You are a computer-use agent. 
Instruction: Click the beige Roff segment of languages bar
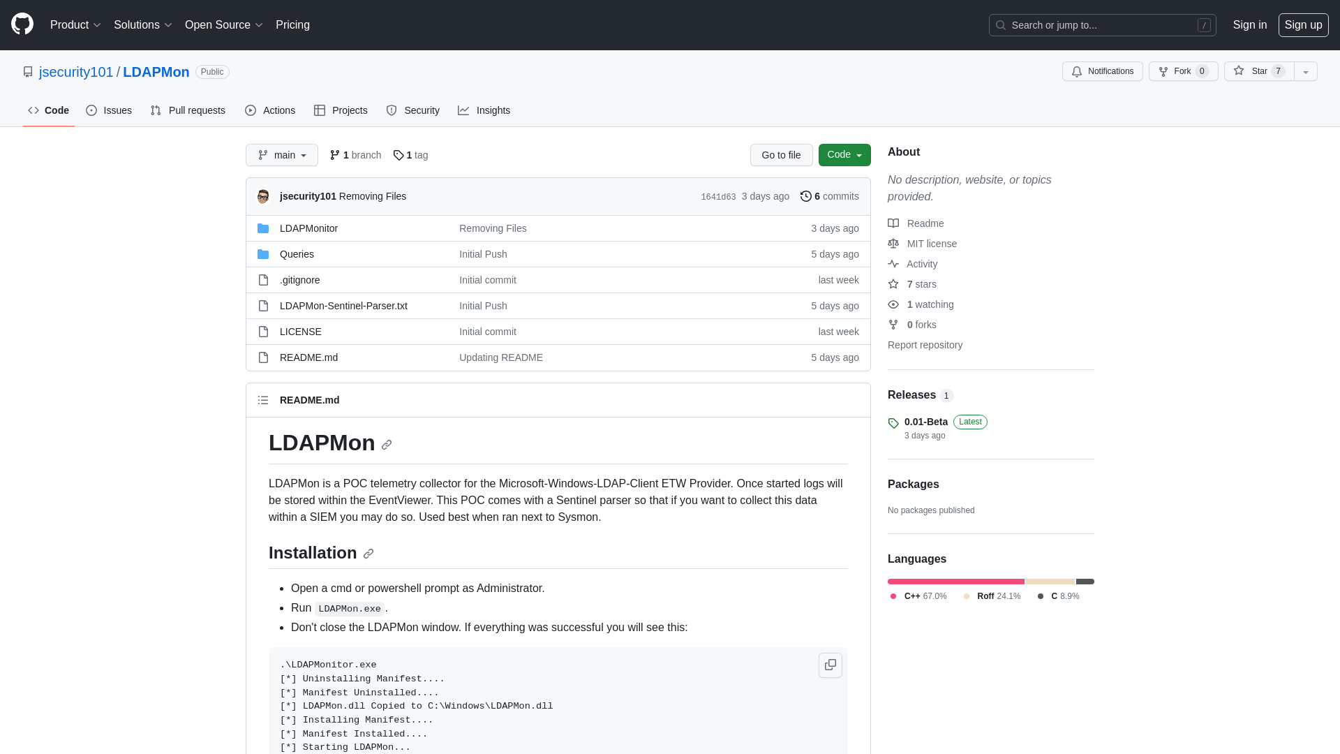pos(1050,582)
